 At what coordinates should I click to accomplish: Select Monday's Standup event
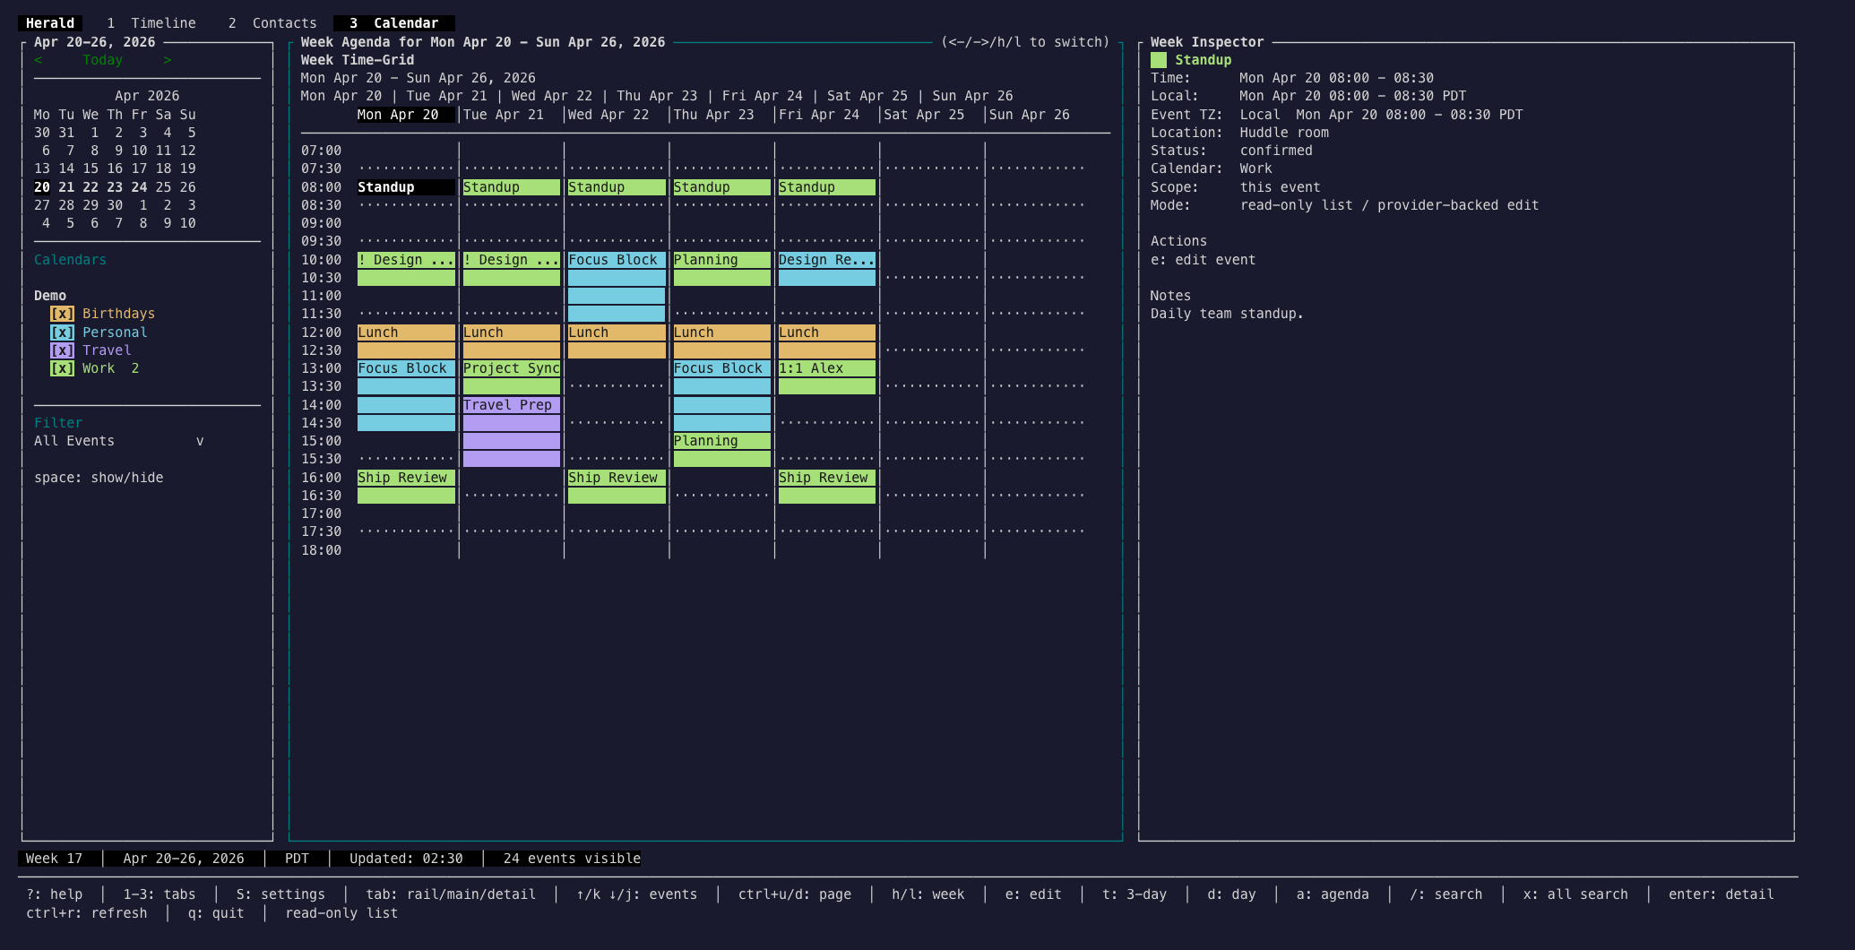click(x=406, y=187)
